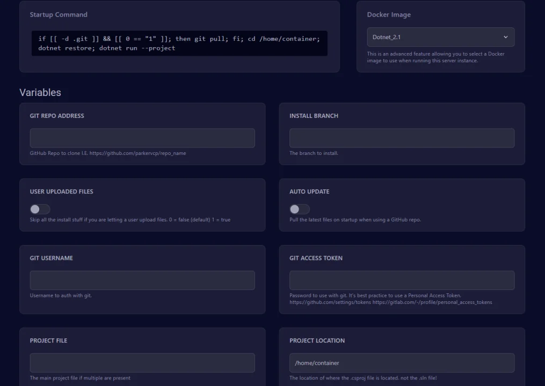Turn on the Auto Update switch
The height and width of the screenshot is (386, 545).
click(x=300, y=209)
